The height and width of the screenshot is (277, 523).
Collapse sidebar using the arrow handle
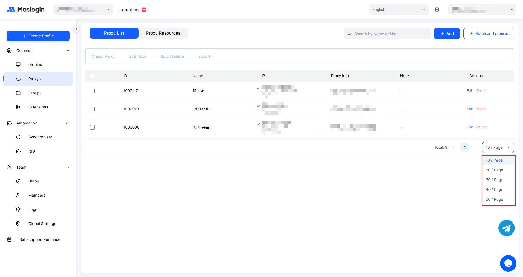(x=76, y=29)
